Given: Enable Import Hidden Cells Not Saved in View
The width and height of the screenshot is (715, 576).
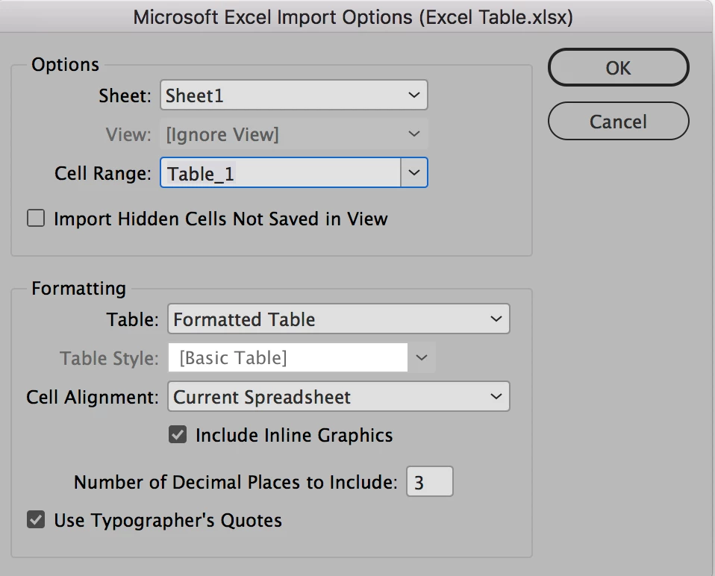Looking at the screenshot, I should coord(36,219).
